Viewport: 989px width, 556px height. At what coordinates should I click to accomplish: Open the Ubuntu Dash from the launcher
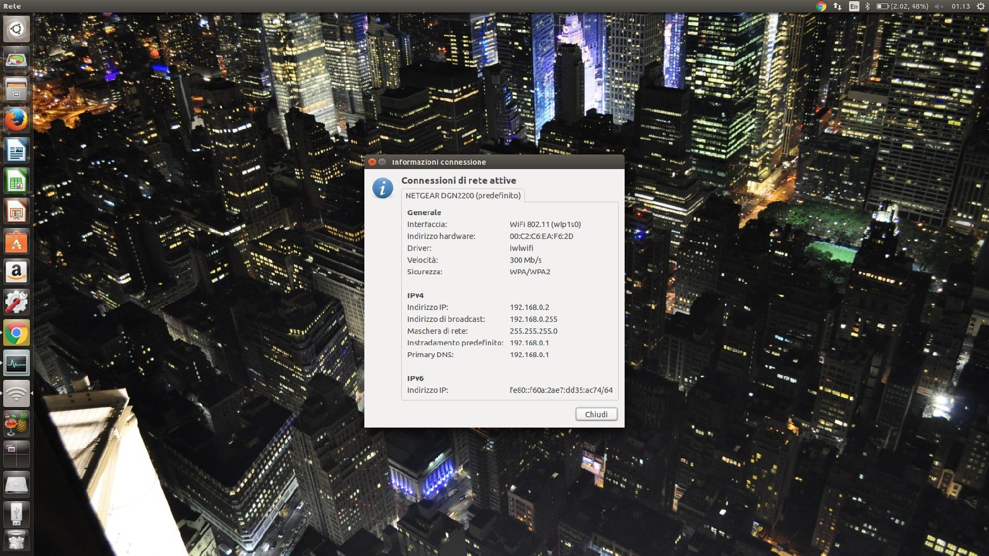(x=16, y=28)
